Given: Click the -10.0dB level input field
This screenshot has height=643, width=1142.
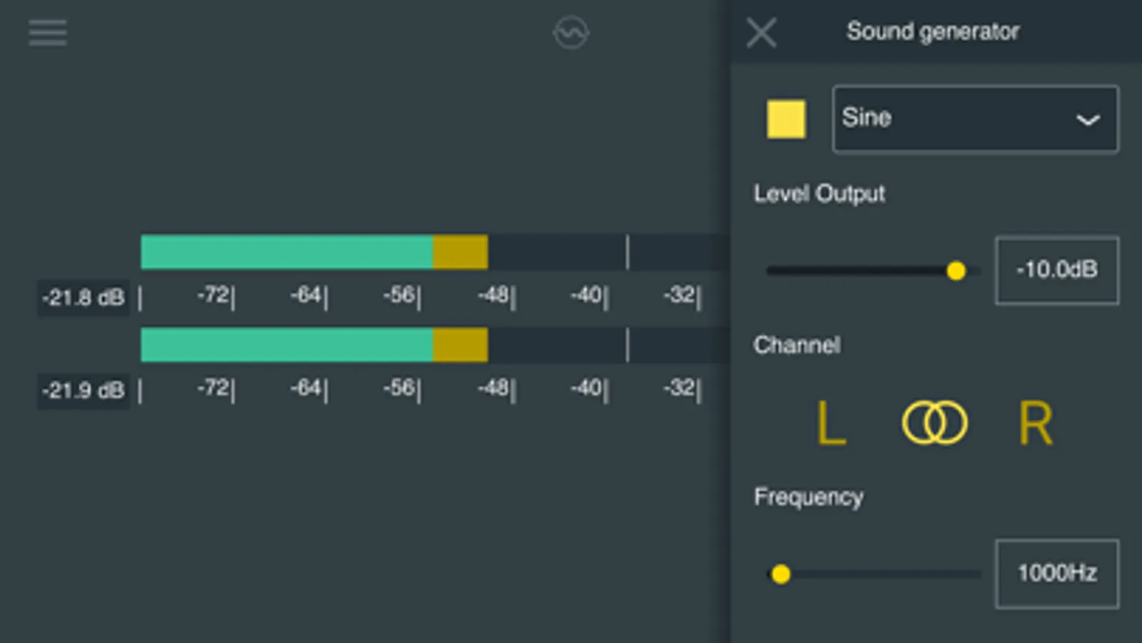Looking at the screenshot, I should (x=1056, y=270).
